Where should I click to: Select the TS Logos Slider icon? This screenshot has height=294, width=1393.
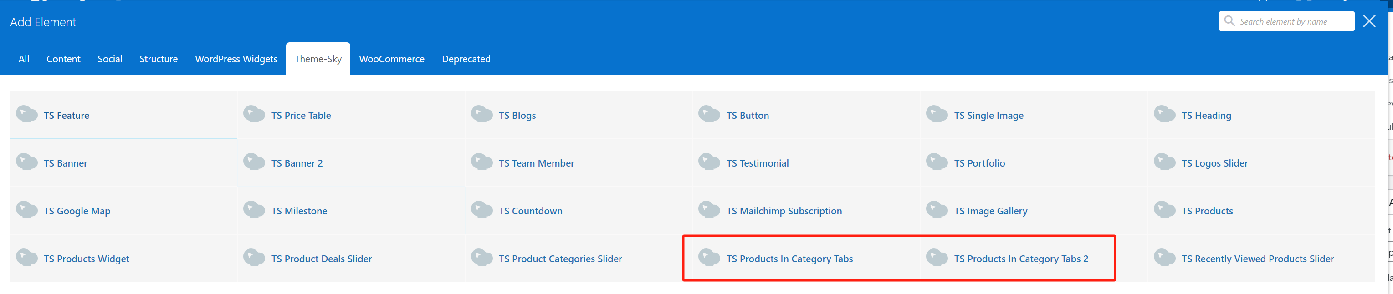coord(1165,162)
